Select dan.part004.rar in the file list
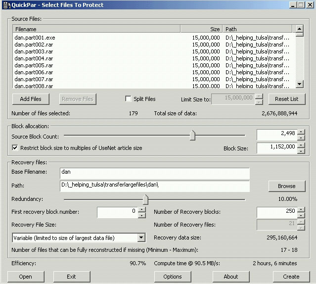The height and width of the screenshot is (284, 316). pyautogui.click(x=34, y=58)
